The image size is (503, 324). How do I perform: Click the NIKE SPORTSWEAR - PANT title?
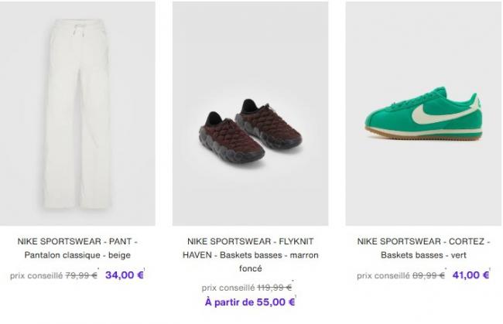77,241
